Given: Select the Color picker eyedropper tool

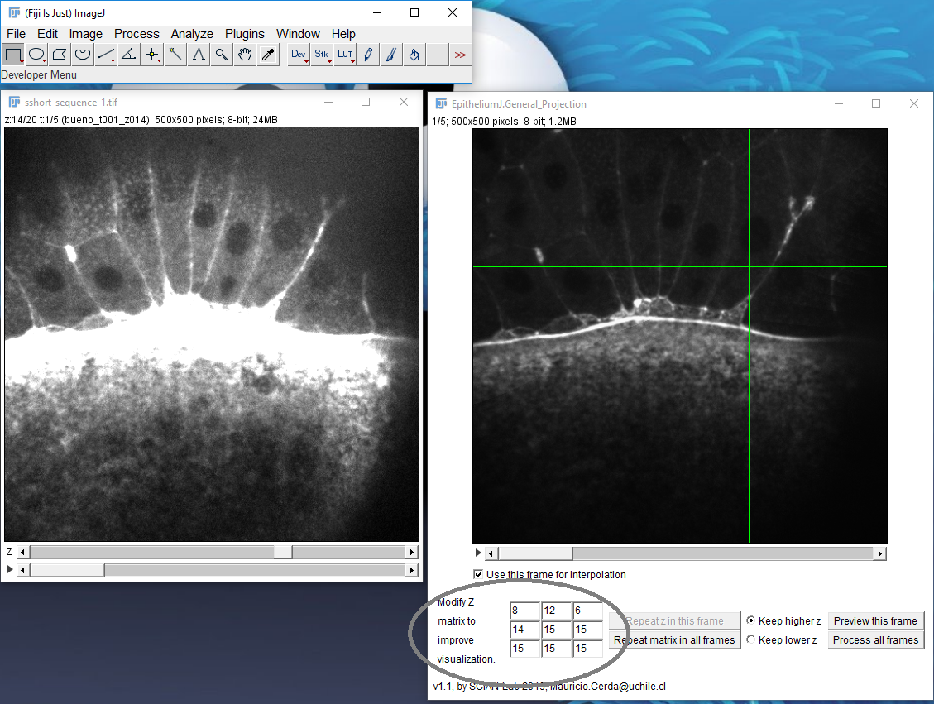Looking at the screenshot, I should [x=268, y=55].
